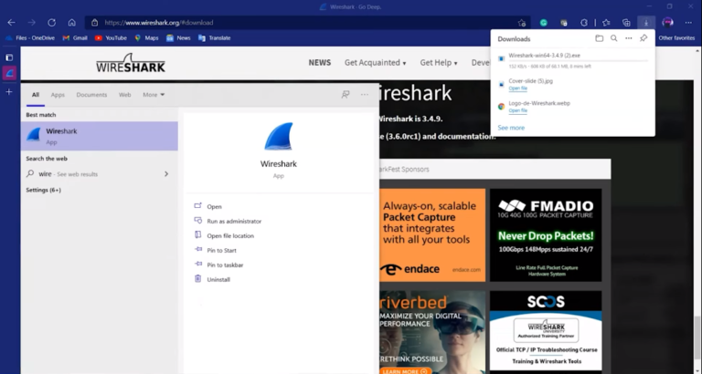Click the feedback icon in search panel
This screenshot has height=374, width=702.
[x=346, y=95]
